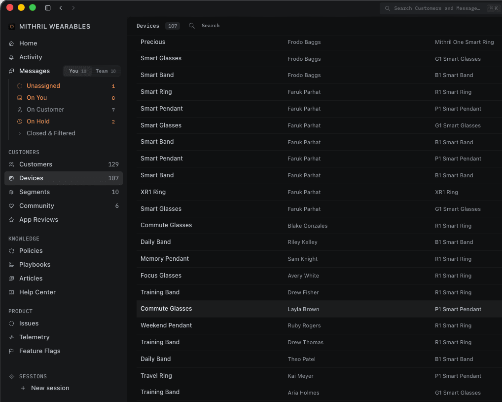Click the Devices Search input
The height and width of the screenshot is (402, 502).
[211, 26]
